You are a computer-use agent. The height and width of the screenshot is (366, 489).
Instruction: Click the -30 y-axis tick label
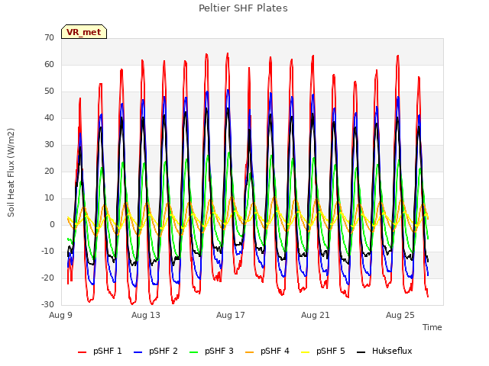coord(48,305)
